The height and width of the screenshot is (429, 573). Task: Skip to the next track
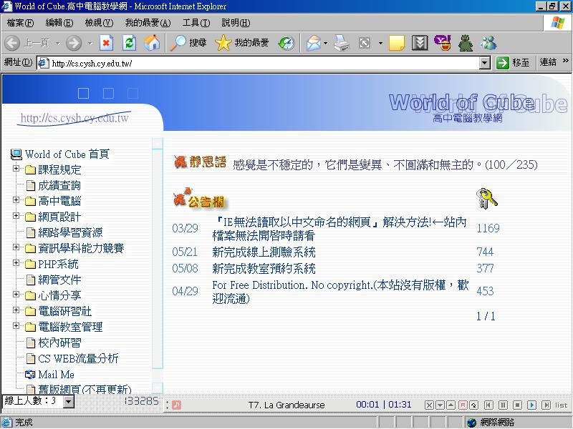tap(546, 405)
